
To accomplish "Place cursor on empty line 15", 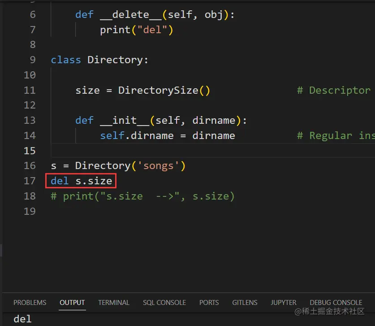I will pos(213,151).
